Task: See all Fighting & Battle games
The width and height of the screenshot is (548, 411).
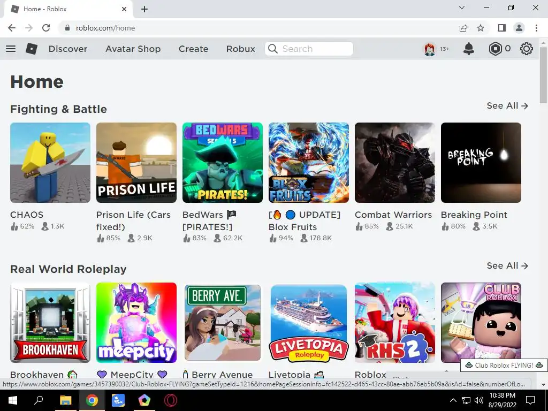Action: point(507,106)
